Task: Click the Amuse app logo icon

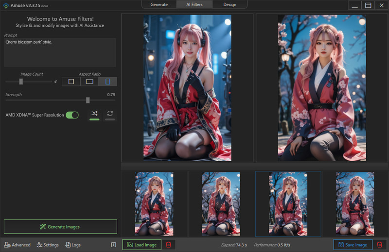Action: (6, 5)
